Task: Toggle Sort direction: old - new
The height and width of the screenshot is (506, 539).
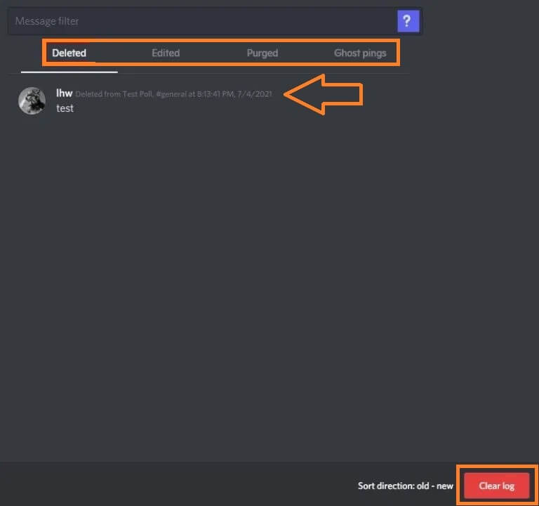Action: coord(405,486)
